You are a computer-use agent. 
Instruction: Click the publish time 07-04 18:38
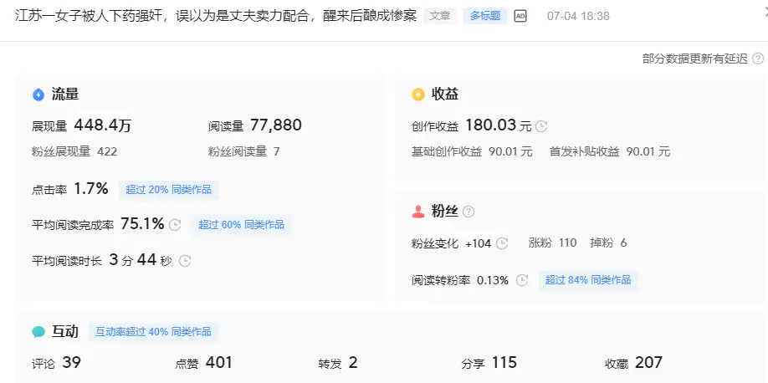pos(578,16)
